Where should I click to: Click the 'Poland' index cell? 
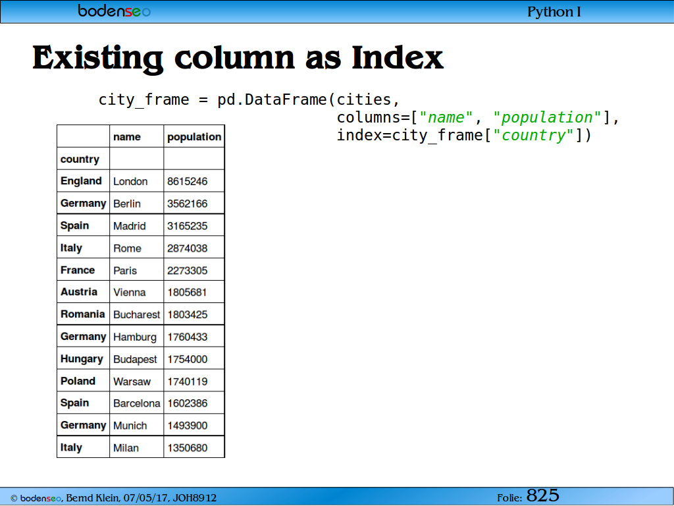84,381
